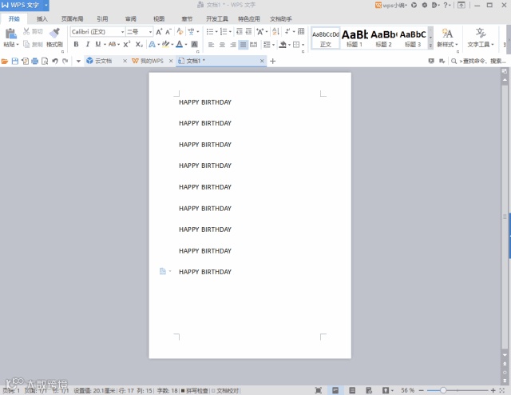
Task: Click the undo arrow icon
Action: pos(55,61)
